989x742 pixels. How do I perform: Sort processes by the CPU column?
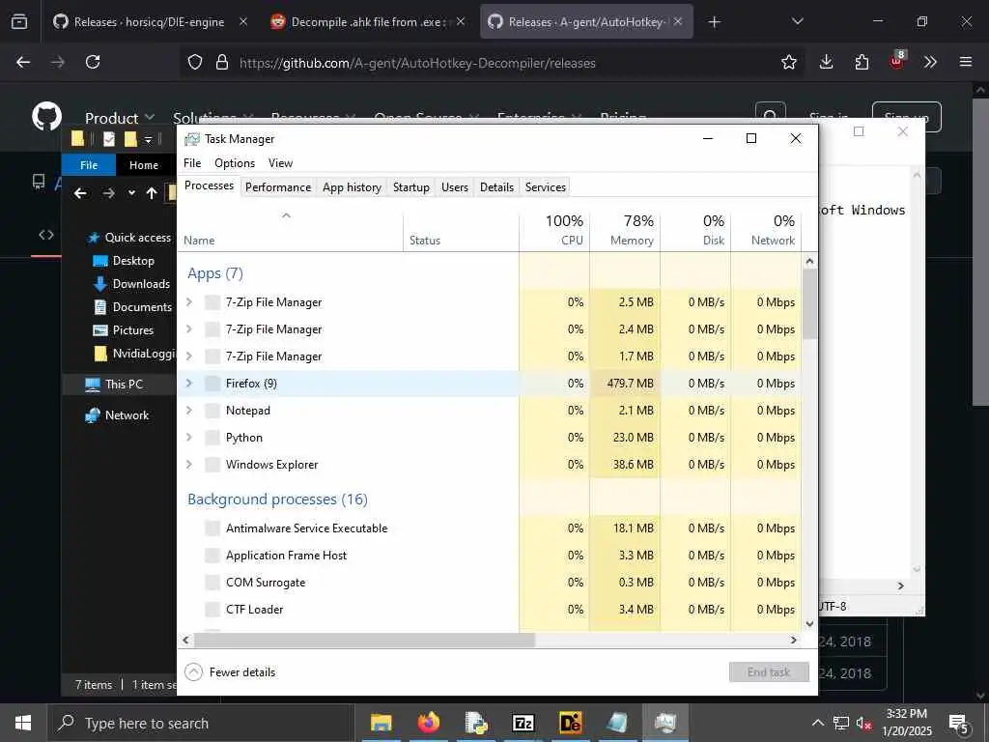point(554,230)
